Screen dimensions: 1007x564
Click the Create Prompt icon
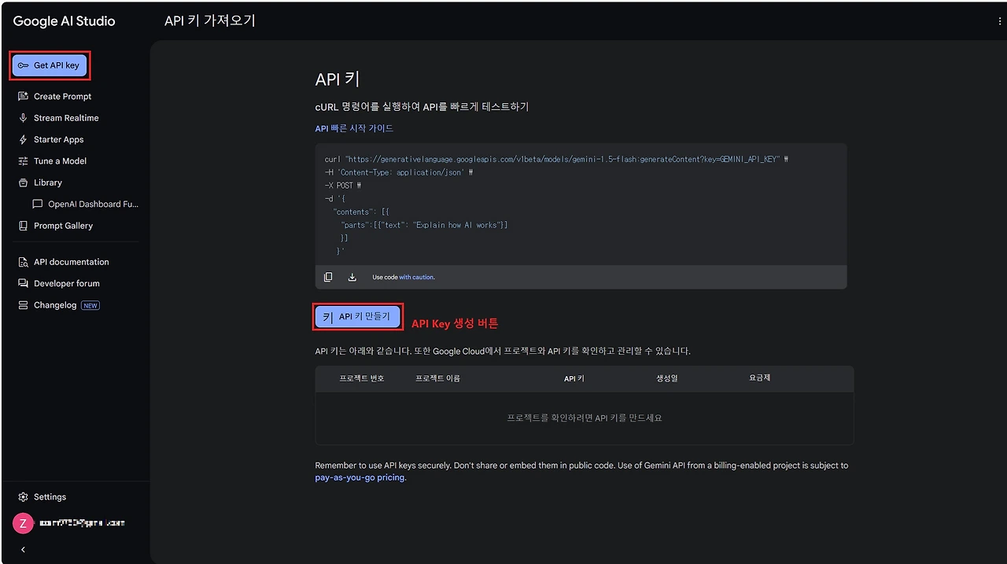click(x=23, y=96)
